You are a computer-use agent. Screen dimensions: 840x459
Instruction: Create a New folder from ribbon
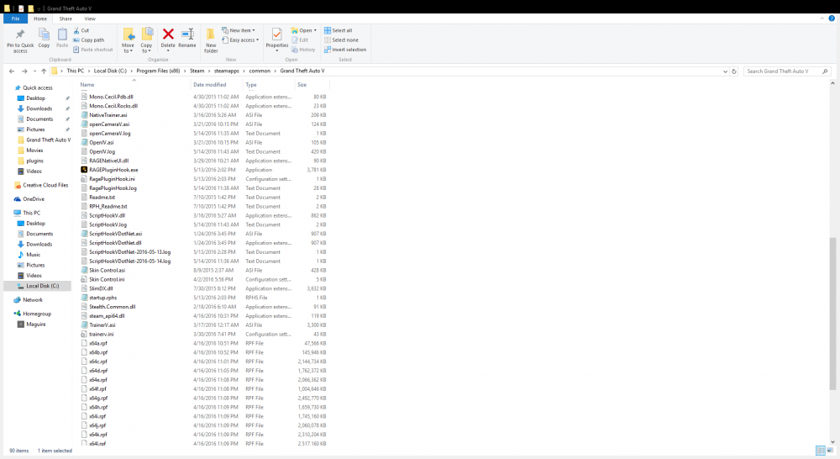[211, 40]
